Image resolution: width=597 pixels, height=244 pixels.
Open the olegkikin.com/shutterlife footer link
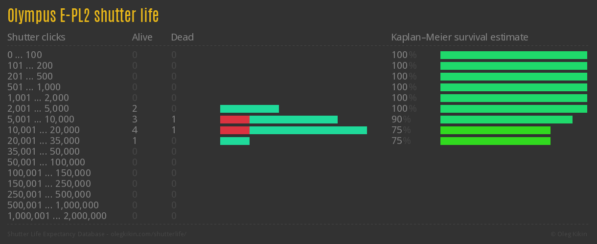[x=149, y=234]
